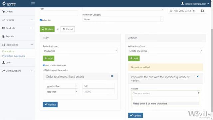Select Match all of these rules

coord(44,65)
